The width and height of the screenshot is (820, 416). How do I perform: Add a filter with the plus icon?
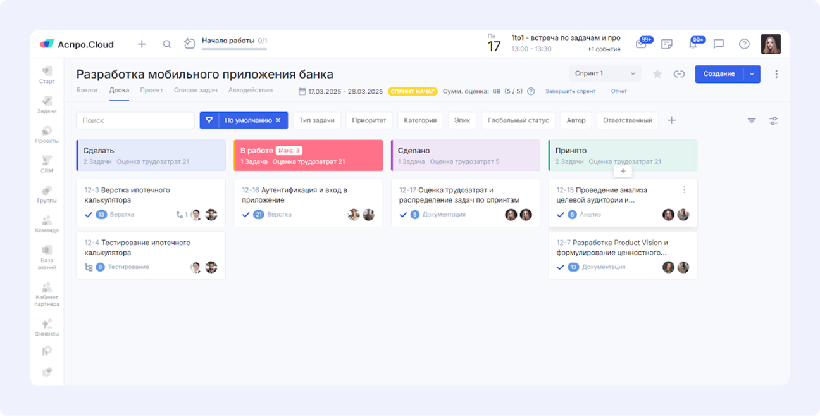(672, 120)
